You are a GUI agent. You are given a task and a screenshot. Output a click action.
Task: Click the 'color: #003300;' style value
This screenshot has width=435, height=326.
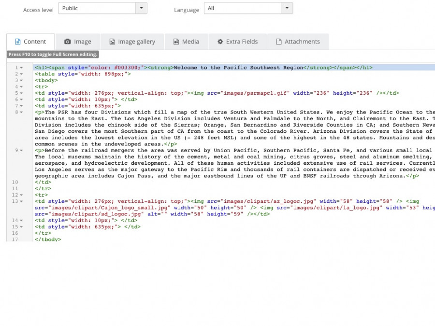click(116, 67)
